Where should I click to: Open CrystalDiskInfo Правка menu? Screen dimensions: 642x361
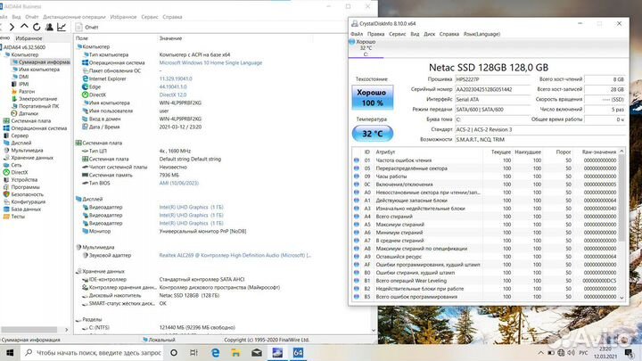click(375, 34)
